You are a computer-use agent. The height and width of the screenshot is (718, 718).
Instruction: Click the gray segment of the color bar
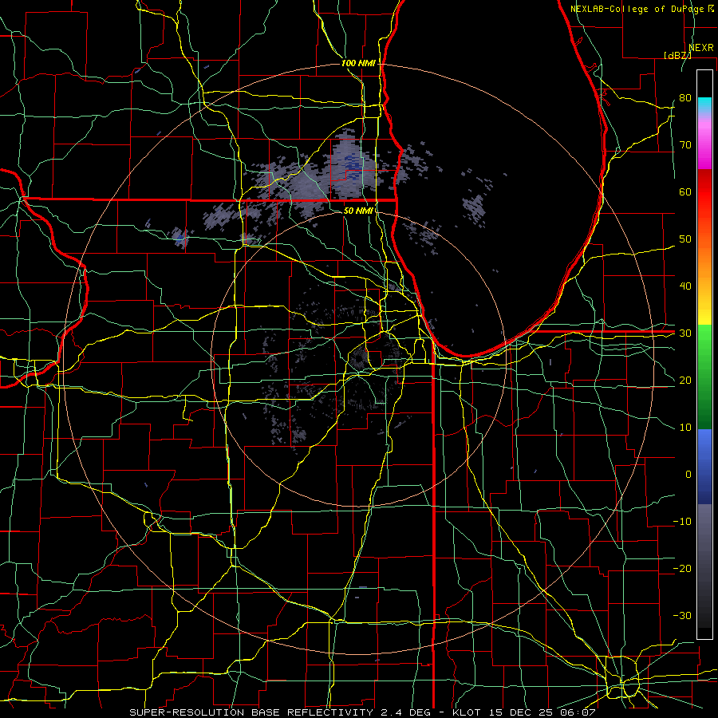pyautogui.click(x=704, y=566)
